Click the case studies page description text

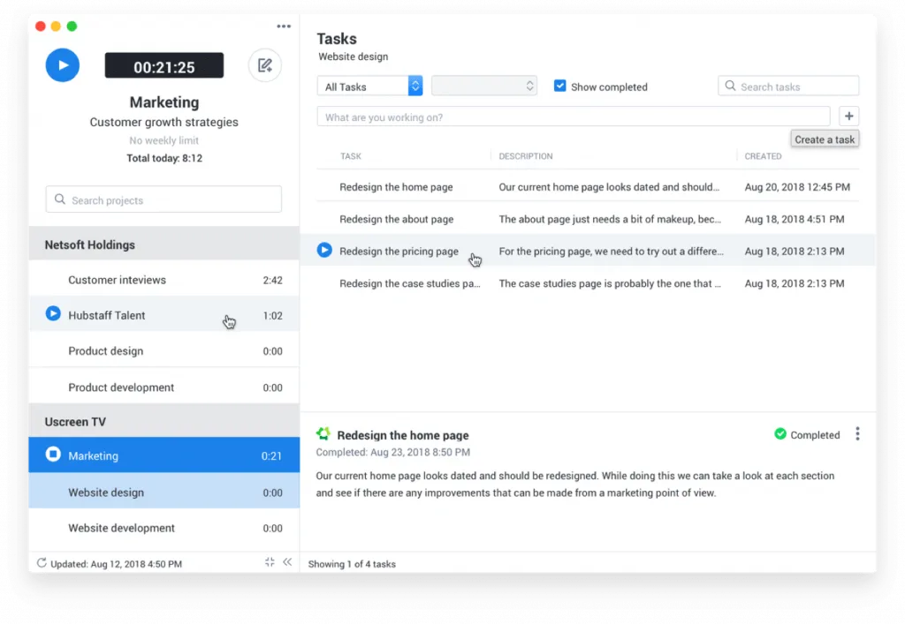(610, 283)
